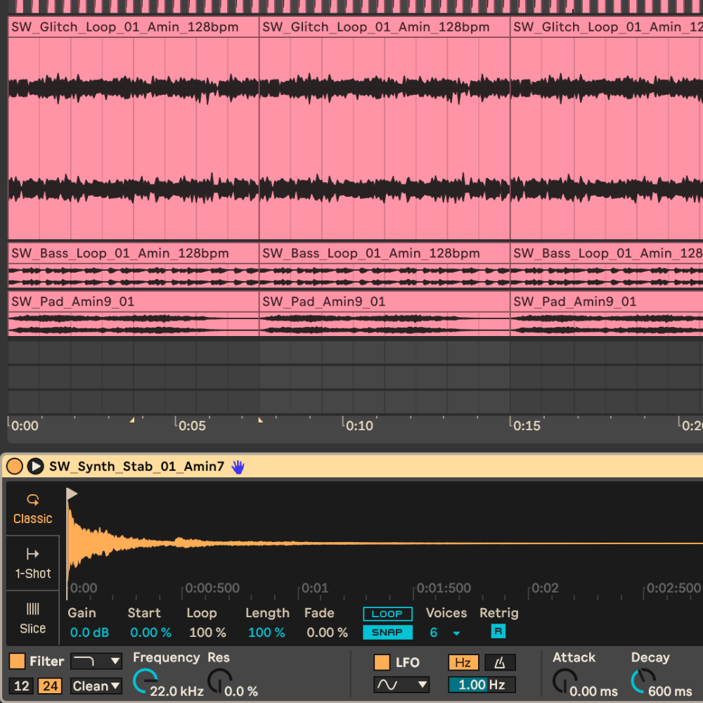Switch LFO rate to tempo sync note icon

coord(500,662)
